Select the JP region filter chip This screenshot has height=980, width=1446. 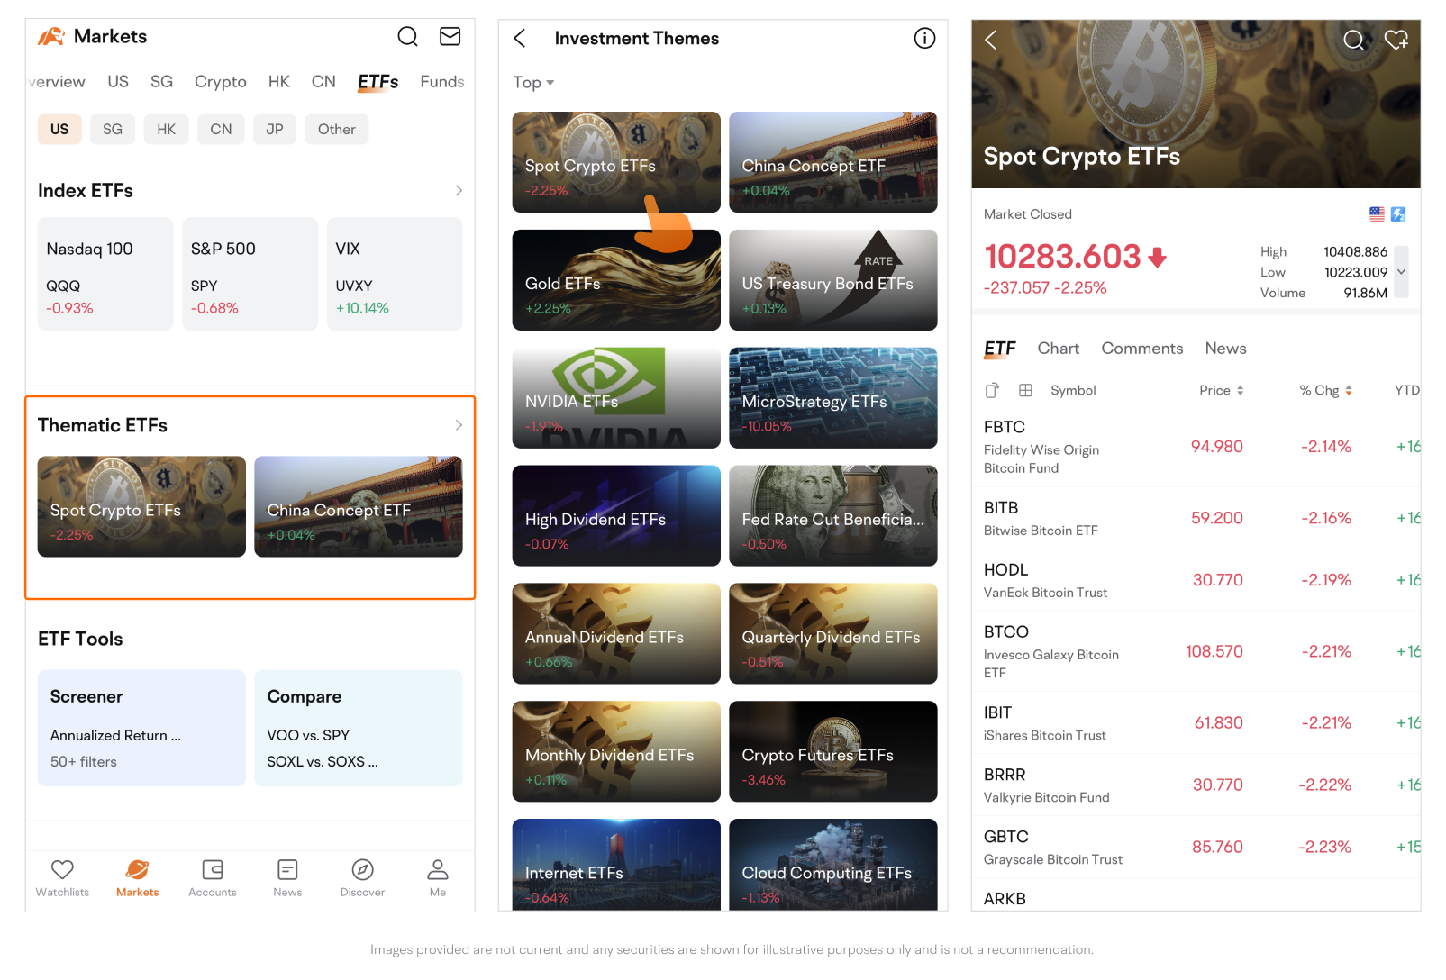pyautogui.click(x=275, y=130)
